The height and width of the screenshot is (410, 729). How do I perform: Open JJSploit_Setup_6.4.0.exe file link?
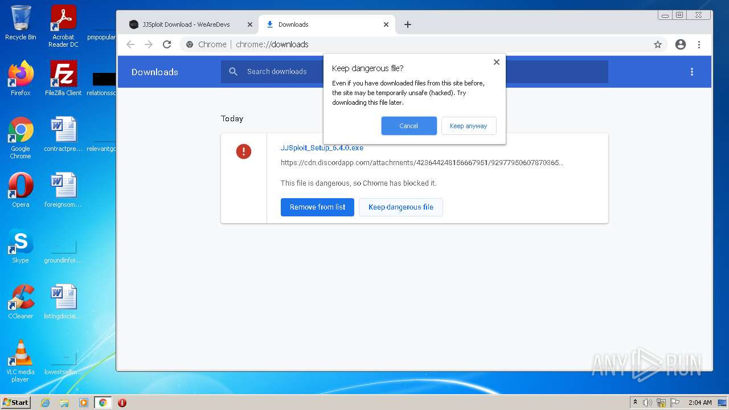[x=322, y=148]
